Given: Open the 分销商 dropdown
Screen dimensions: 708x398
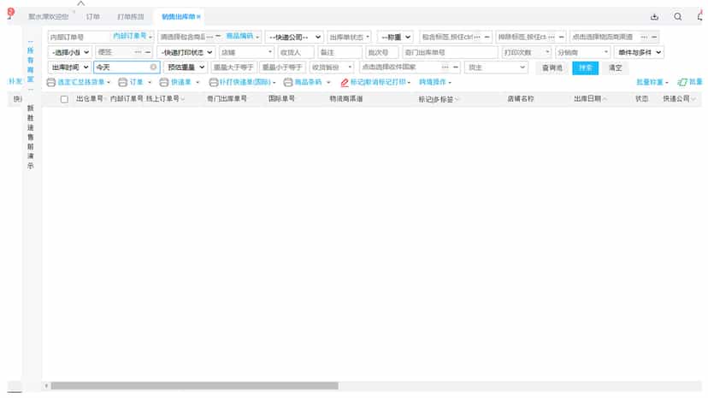Looking at the screenshot, I should click(582, 52).
